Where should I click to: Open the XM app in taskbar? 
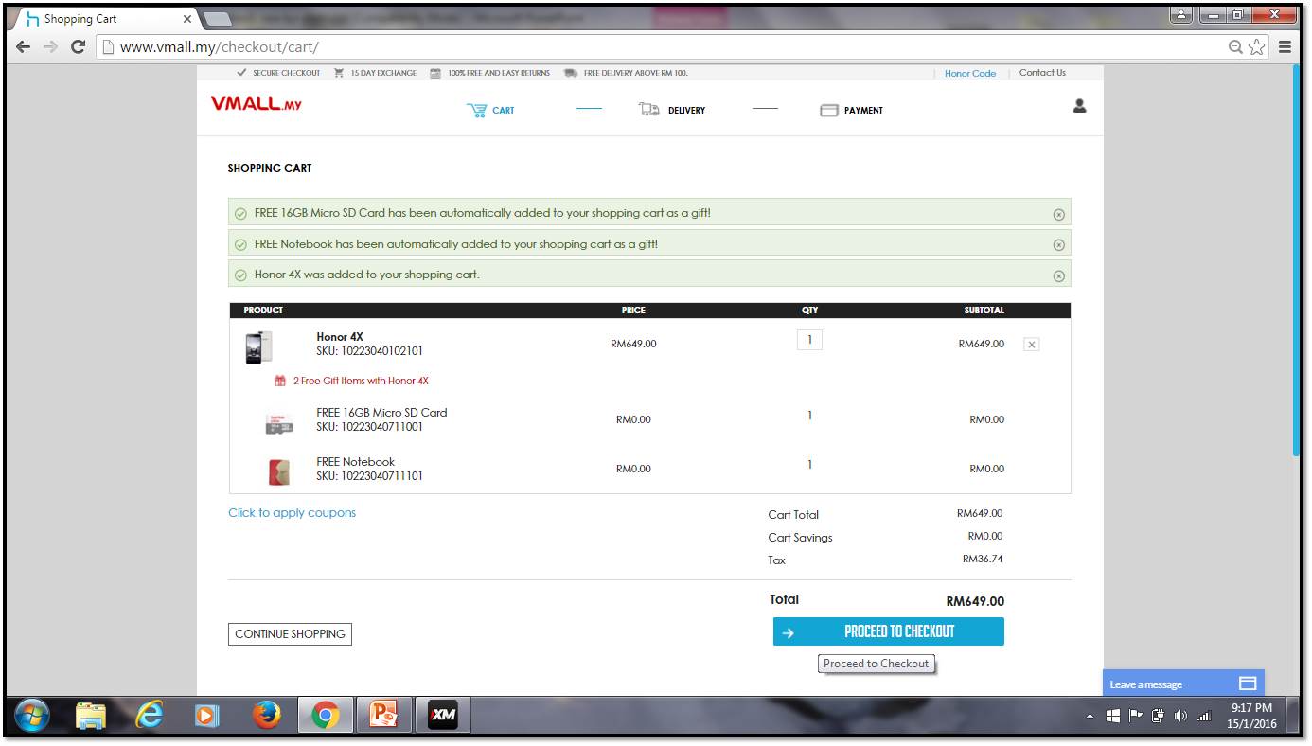coord(442,717)
